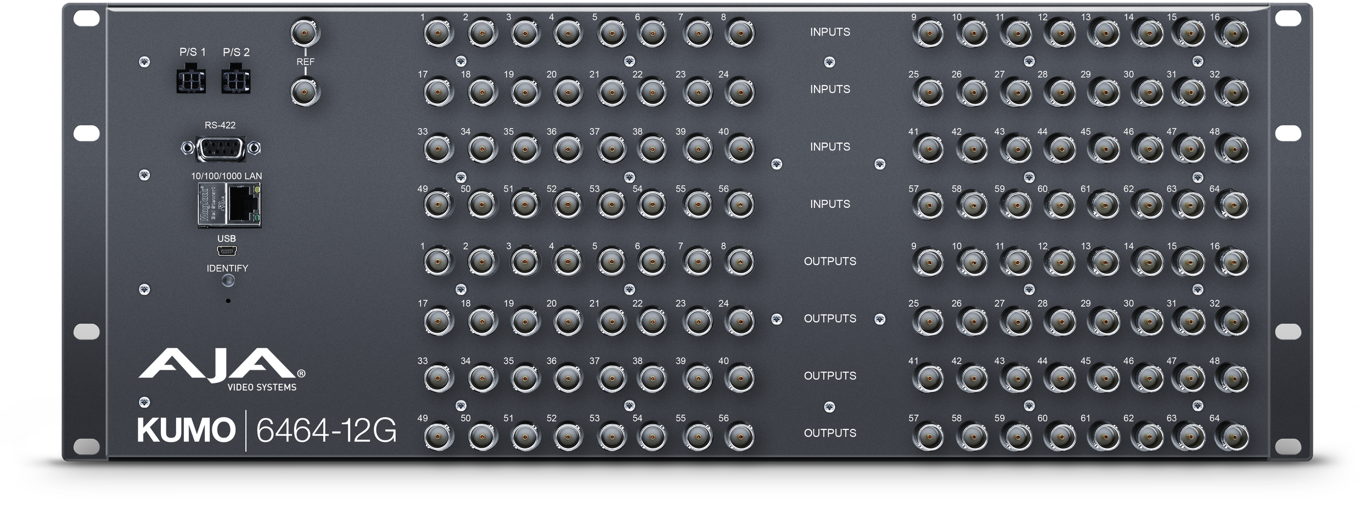Select output BNC connector 31
The image size is (1372, 510).
1189,321
